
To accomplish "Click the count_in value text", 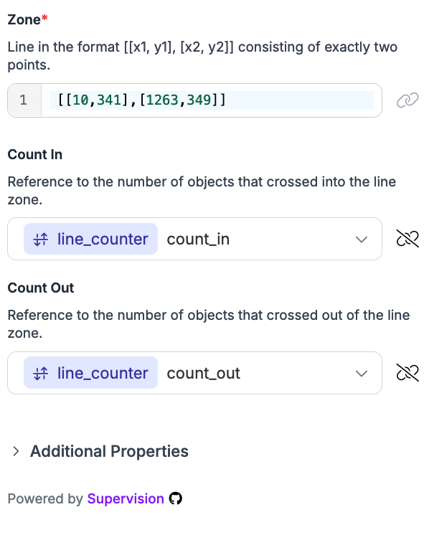I will pos(198,240).
